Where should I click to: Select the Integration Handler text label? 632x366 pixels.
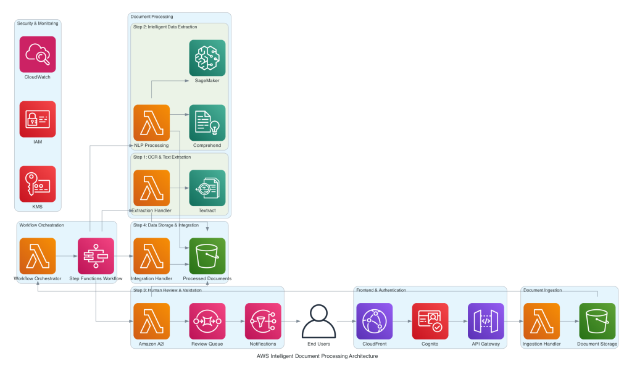(x=152, y=278)
